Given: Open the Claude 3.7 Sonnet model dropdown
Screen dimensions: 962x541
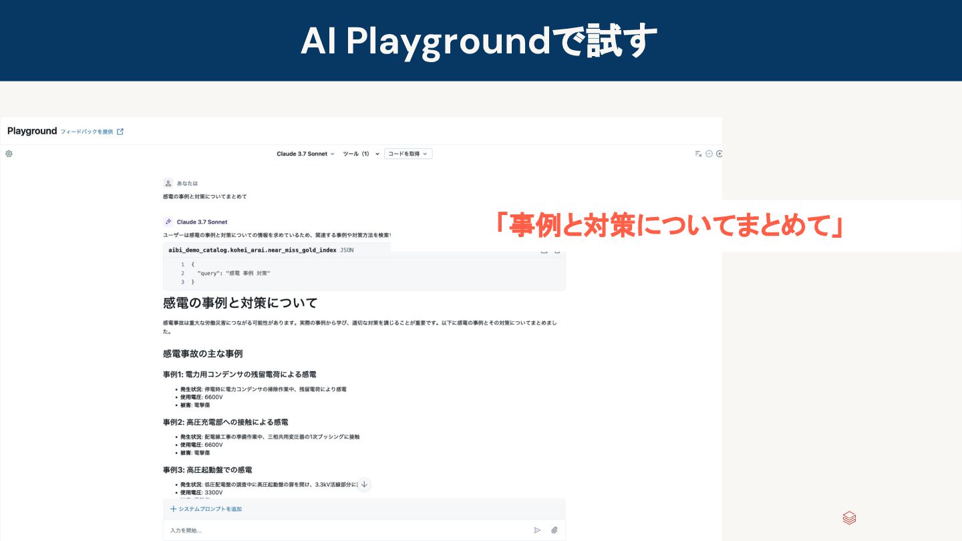Looking at the screenshot, I should click(x=305, y=154).
